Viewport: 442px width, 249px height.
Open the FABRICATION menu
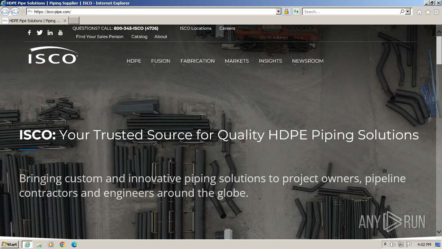198,61
